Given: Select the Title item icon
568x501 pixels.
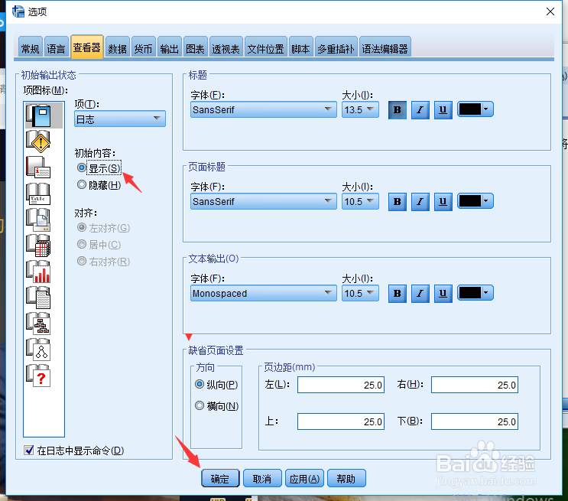Looking at the screenshot, I should tap(39, 194).
